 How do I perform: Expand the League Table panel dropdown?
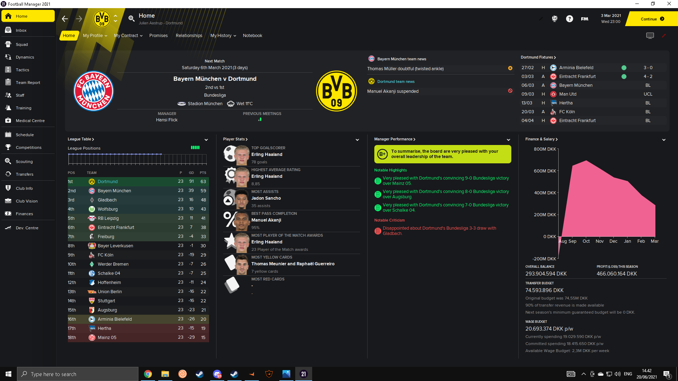coord(206,140)
